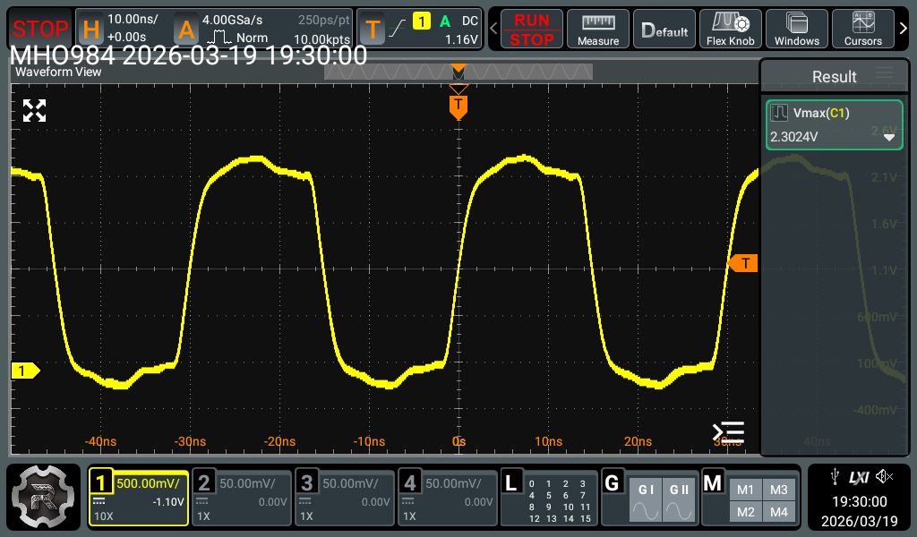Open the waveform list flyout menu
The height and width of the screenshot is (537, 917).
coord(728,432)
